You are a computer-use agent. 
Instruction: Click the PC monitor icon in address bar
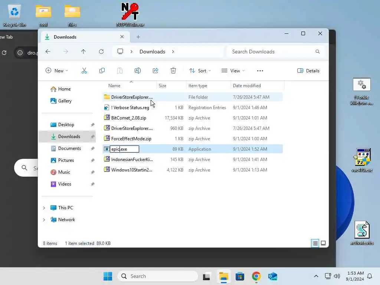coord(120,51)
